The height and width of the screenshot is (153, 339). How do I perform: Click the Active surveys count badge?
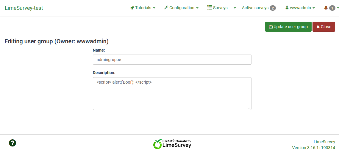point(273,8)
